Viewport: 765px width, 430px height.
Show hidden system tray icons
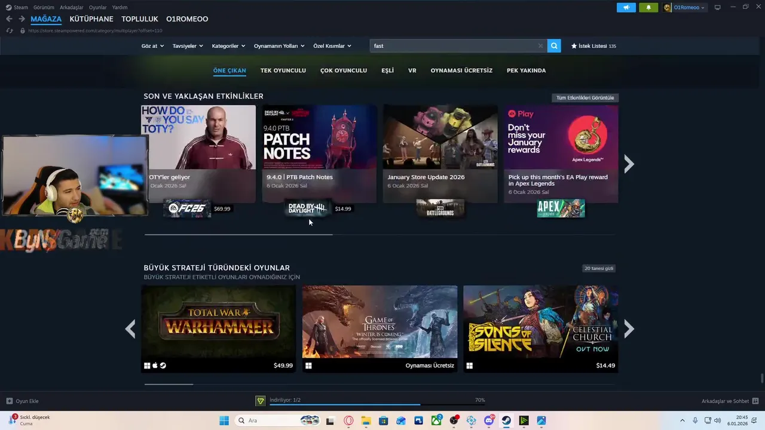click(x=682, y=420)
